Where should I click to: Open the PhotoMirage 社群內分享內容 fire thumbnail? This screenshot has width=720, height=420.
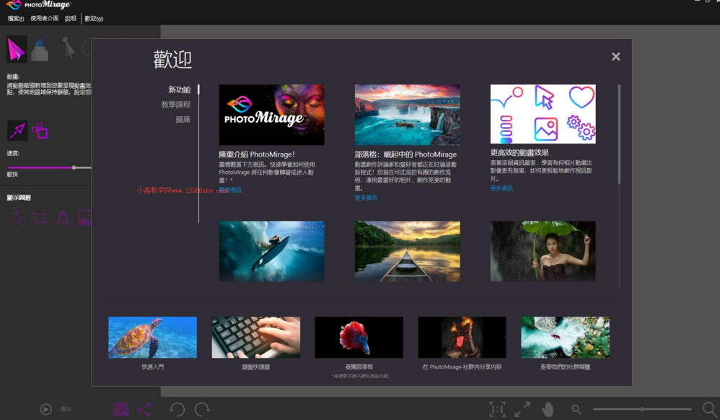pos(462,337)
